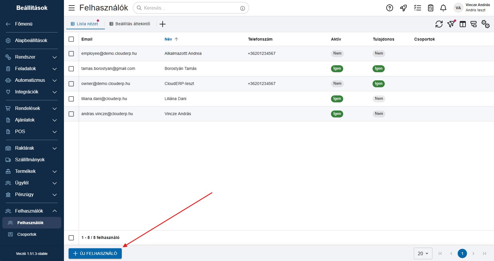Click the ÚJ FELHASZNÁLÓ button
This screenshot has height=261, width=494.
coord(95,253)
